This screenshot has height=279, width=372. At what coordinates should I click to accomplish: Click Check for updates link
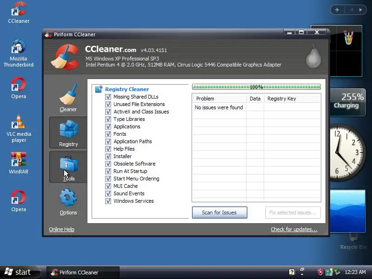point(294,229)
